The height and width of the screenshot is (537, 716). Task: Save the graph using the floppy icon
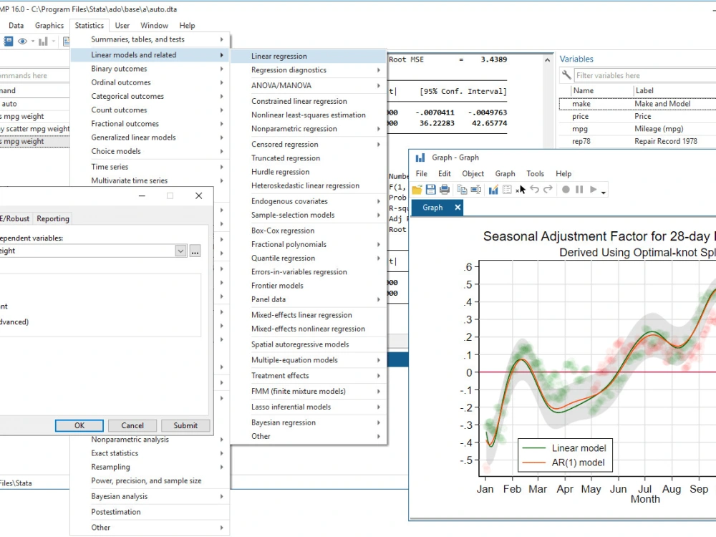click(430, 190)
